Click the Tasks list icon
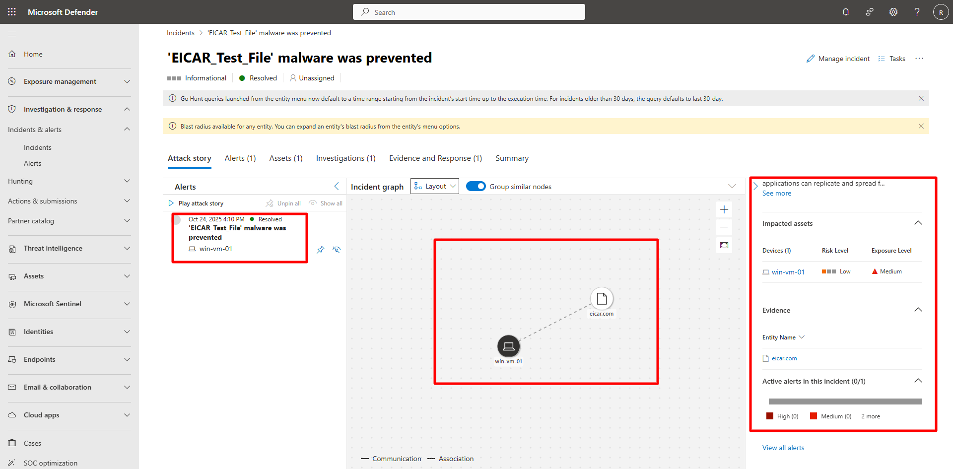Screen dimensions: 953x469 click(x=882, y=59)
